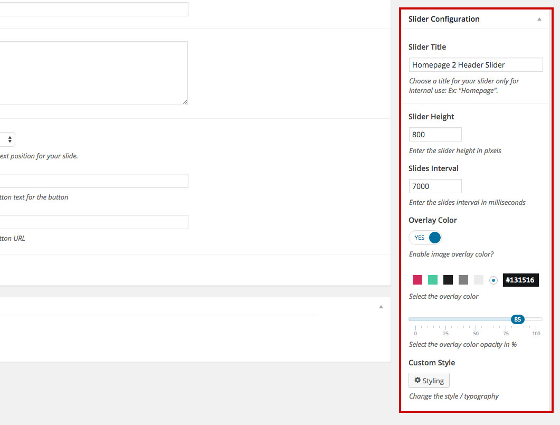This screenshot has width=560, height=425.
Task: Select 'Enter the slider height in pixels' hint
Action: coord(455,150)
